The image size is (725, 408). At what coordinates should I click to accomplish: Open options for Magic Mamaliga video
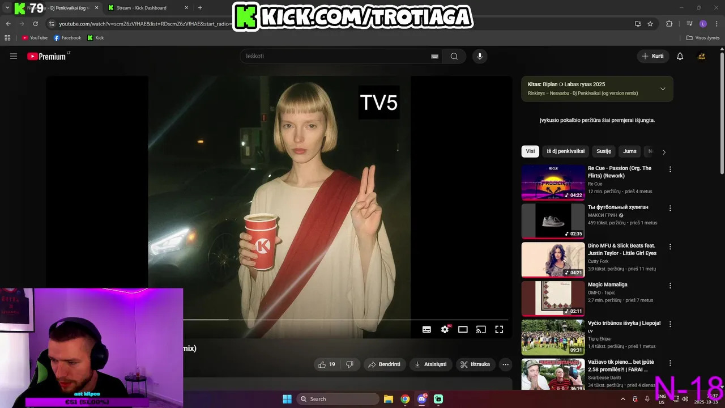(x=670, y=286)
